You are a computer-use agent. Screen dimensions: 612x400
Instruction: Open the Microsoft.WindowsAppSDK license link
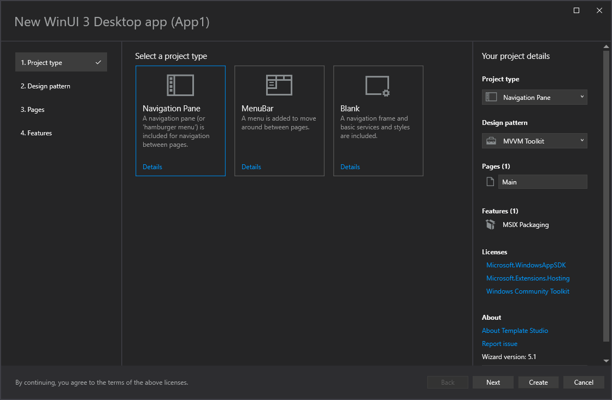click(x=526, y=265)
